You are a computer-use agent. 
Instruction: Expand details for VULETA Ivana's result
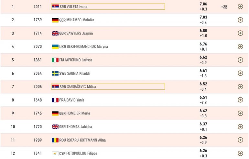point(240,6)
